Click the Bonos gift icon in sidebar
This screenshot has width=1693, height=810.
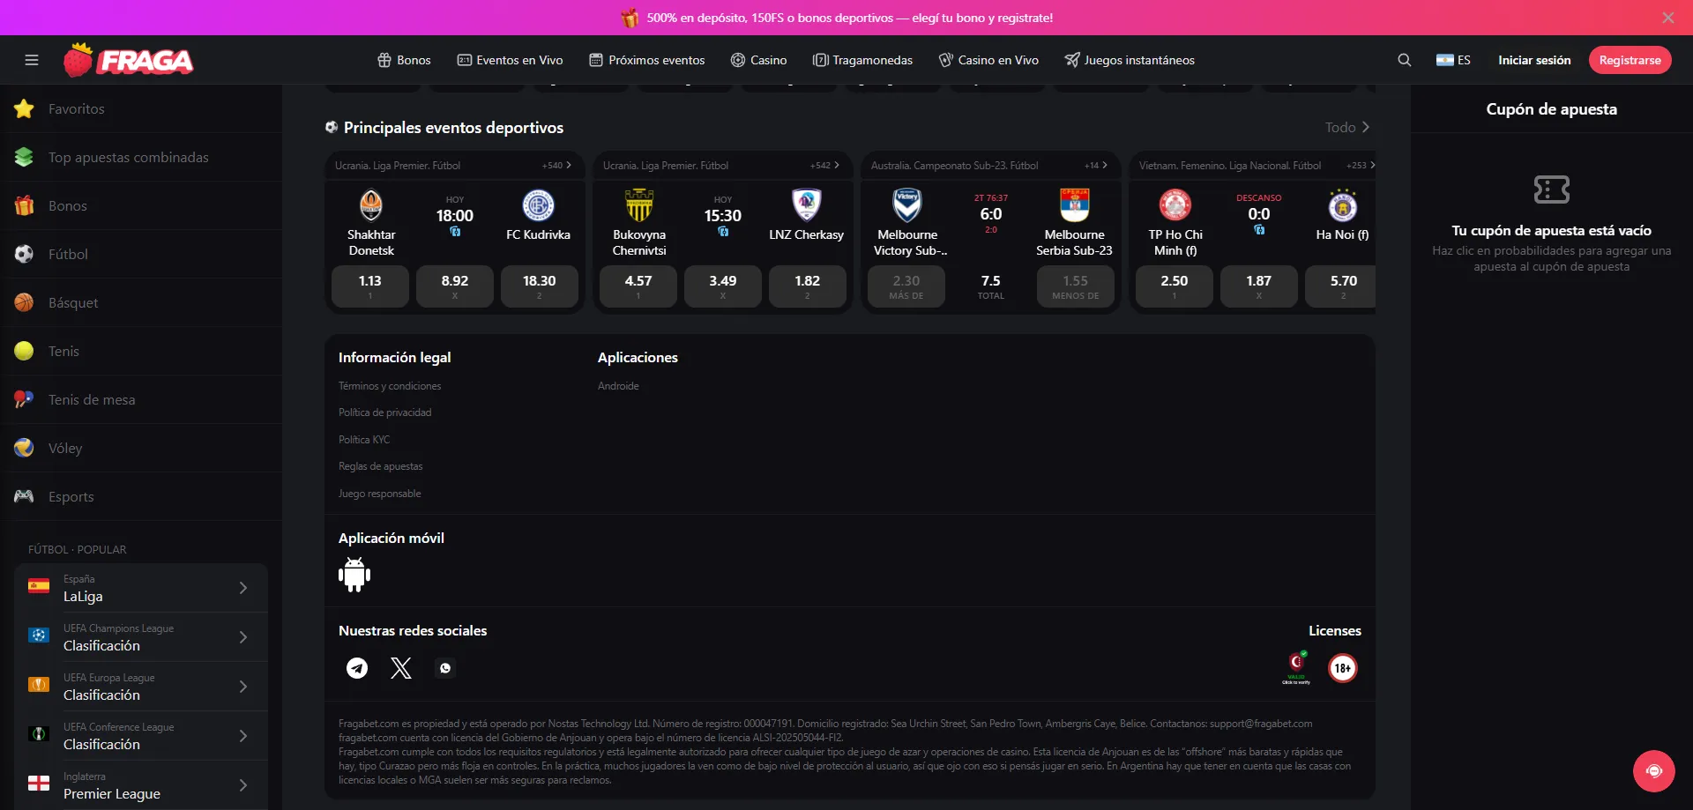[24, 205]
